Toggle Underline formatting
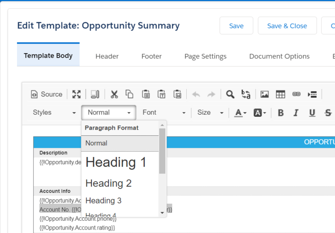The width and height of the screenshot is (335, 233). pyautogui.click(x=312, y=113)
